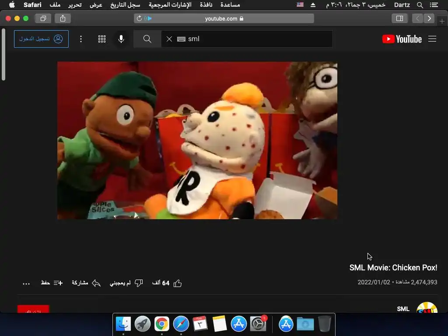Screen dimensions: 448x336
Task: Open YouTube settings three-dots menu
Action: pyautogui.click(x=81, y=39)
